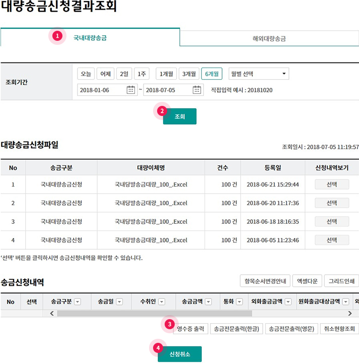Viewport: 359px width, 363px height.
Task: Click the left scroll arrow of grid
Action: pyautogui.click(x=51, y=313)
